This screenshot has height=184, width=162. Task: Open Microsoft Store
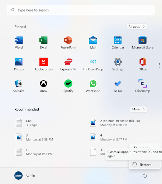pos(143,42)
